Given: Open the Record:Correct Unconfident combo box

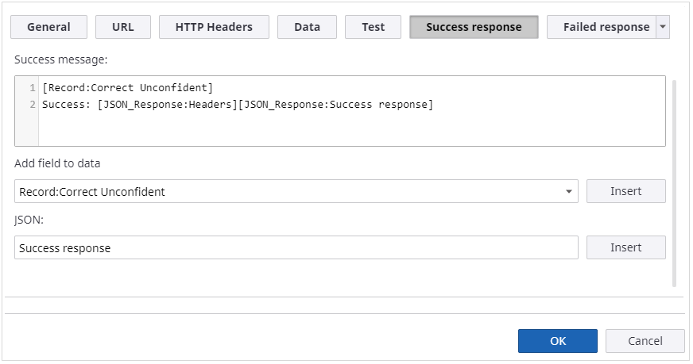Looking at the screenshot, I should tap(286, 191).
